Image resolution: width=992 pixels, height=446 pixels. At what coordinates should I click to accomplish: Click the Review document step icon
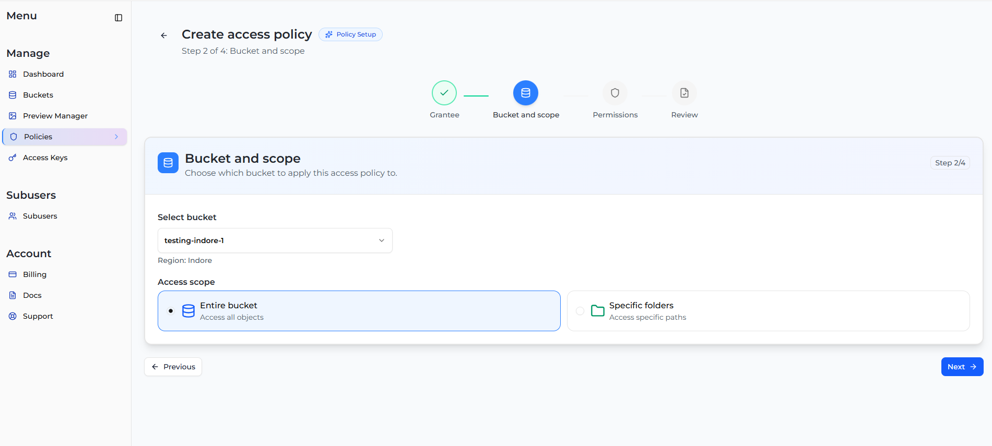684,93
